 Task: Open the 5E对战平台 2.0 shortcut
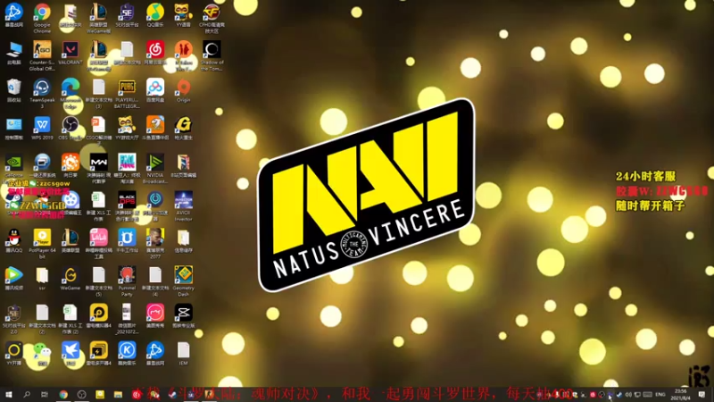(13, 319)
